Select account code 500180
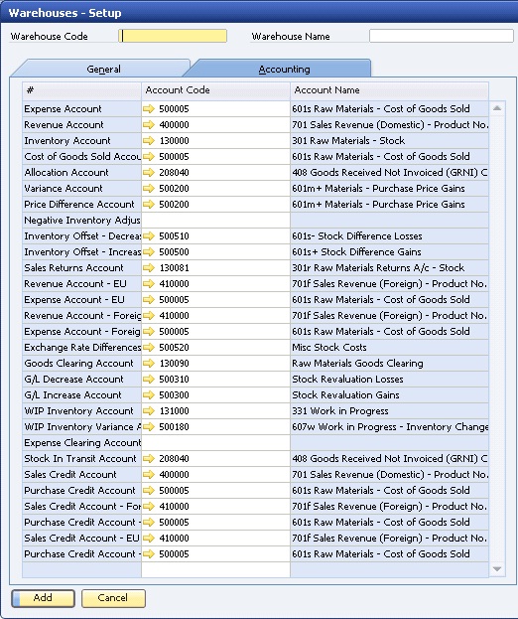The image size is (518, 619). pos(174,427)
